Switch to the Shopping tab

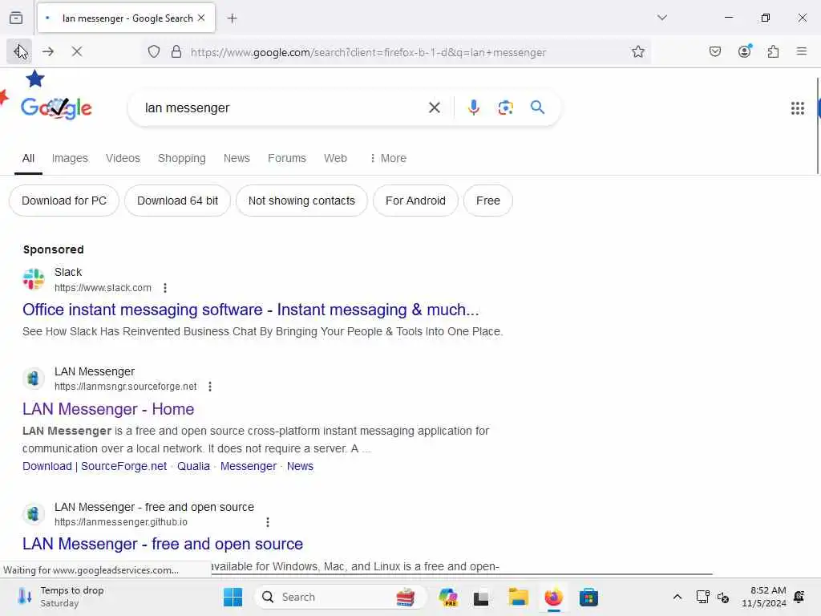coord(182,158)
